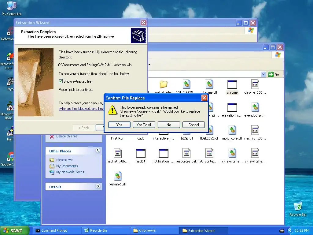Switch to Command Prompt in taskbar
313x235 pixels.
[57, 231]
